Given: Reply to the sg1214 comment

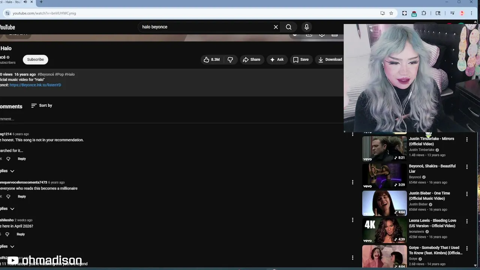Looking at the screenshot, I should tap(22, 159).
